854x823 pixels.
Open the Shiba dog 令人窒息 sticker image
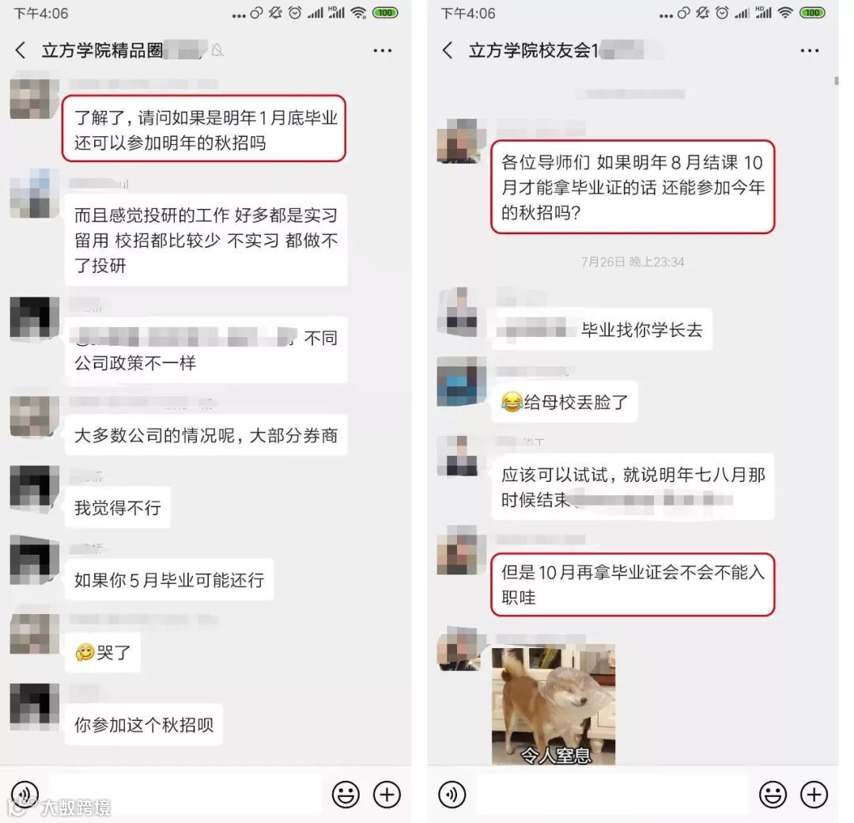[554, 704]
